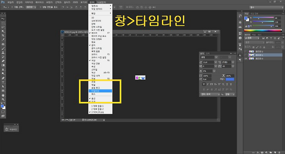Open the 3D(D) menu in menu bar
The width and height of the screenshot is (285, 154).
[x=75, y=2]
